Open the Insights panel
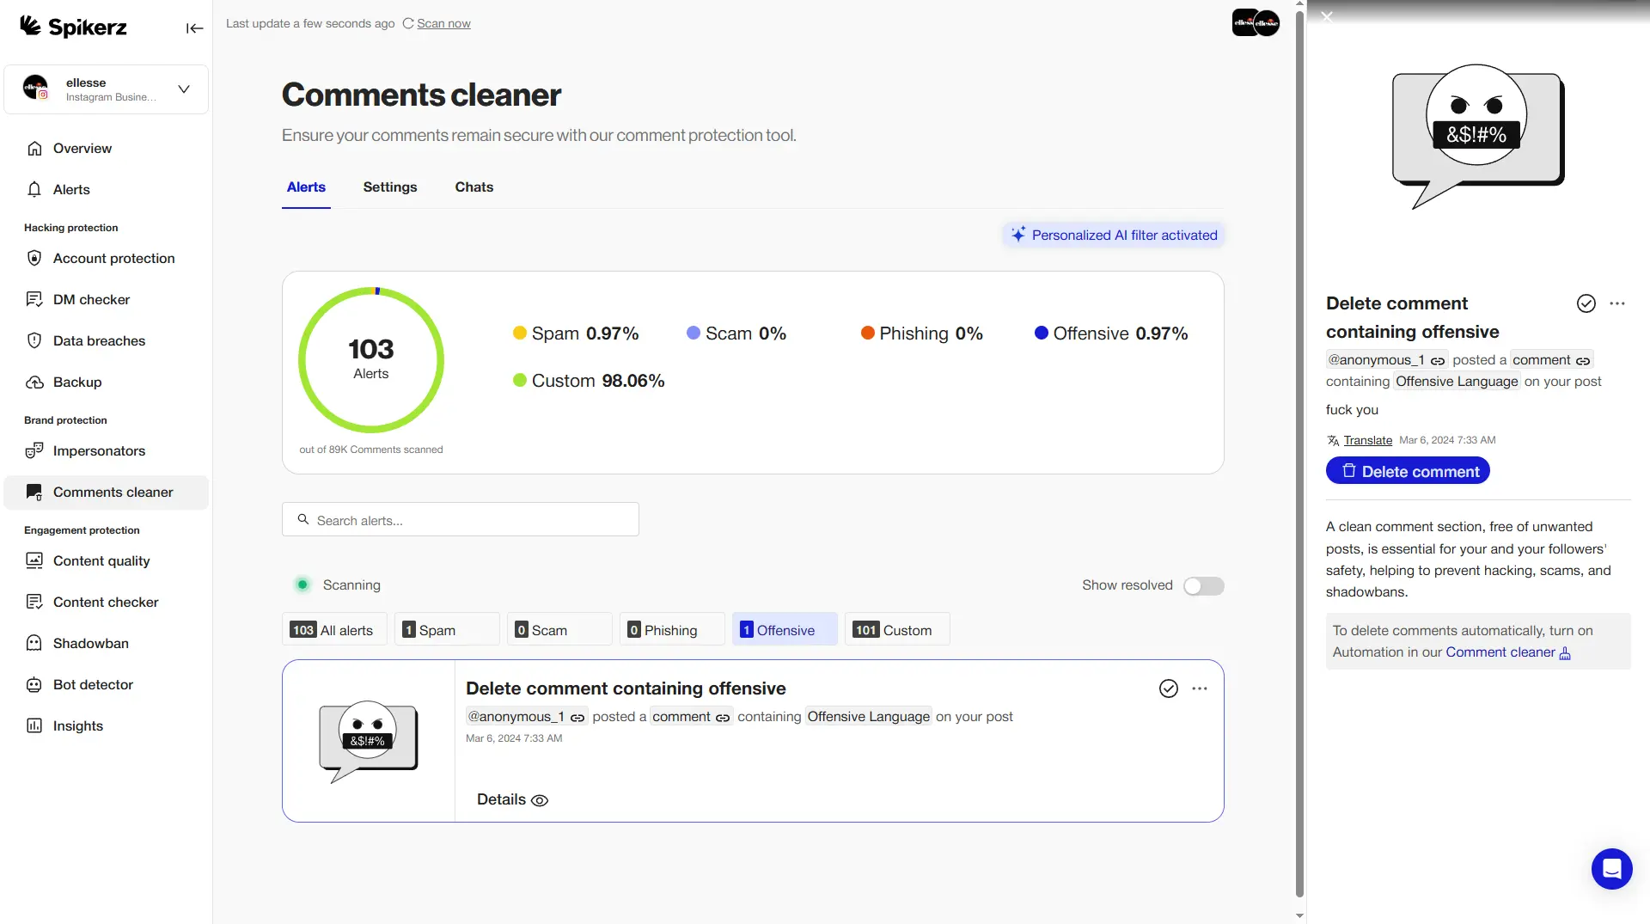Viewport: 1650px width, 924px height. [x=76, y=725]
